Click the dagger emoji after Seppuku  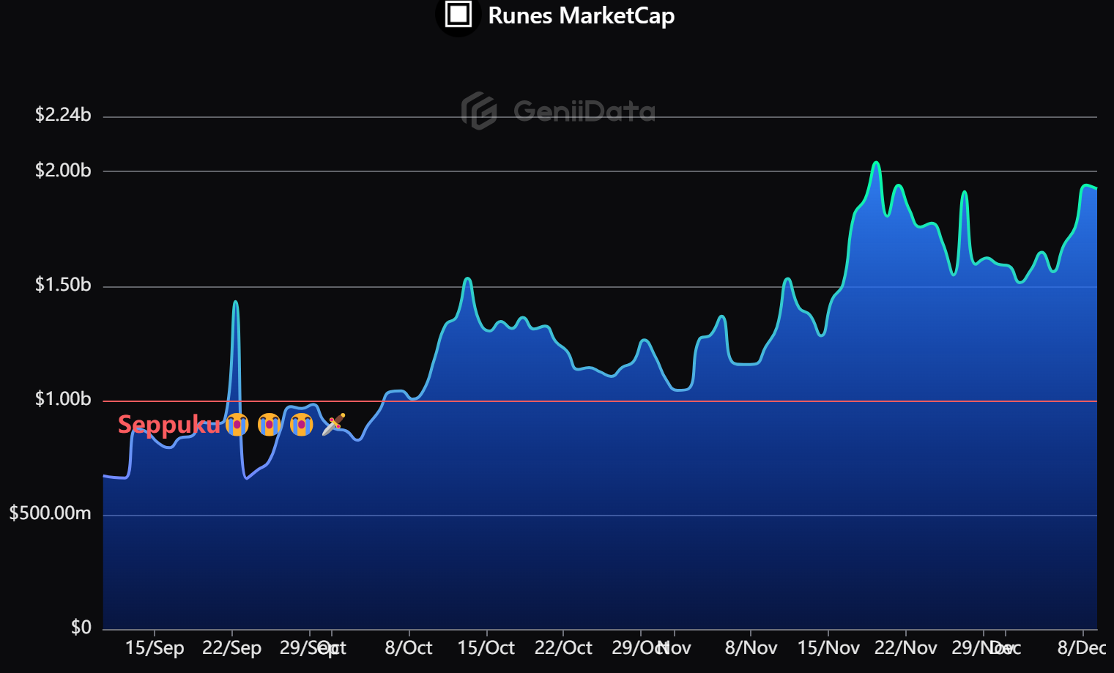coord(333,424)
